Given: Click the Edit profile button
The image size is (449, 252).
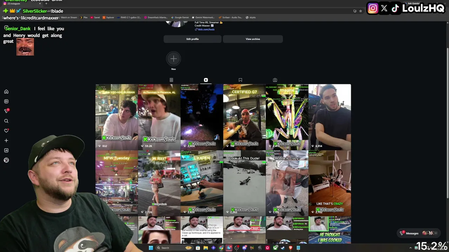Looking at the screenshot, I should (192, 39).
